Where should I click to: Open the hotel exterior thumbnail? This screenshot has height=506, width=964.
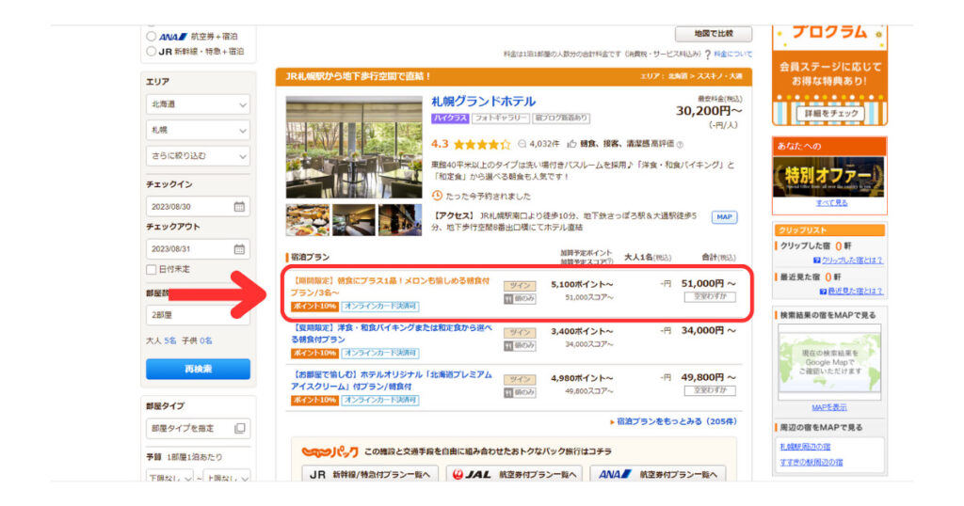[399, 220]
